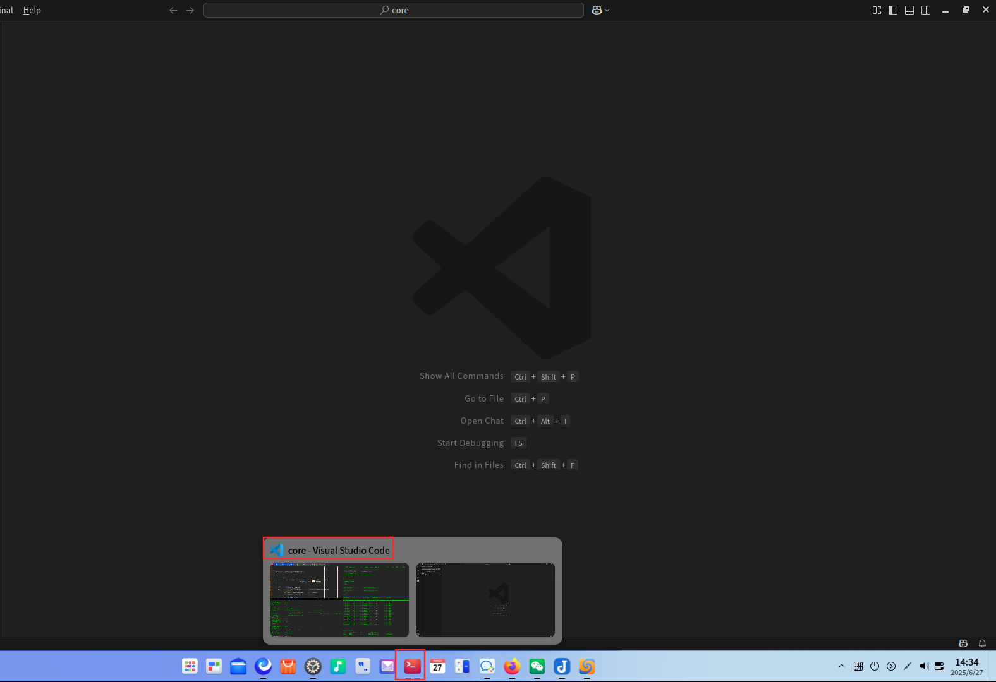Click the 'core' command center search box
This screenshot has height=682, width=996.
tap(394, 10)
